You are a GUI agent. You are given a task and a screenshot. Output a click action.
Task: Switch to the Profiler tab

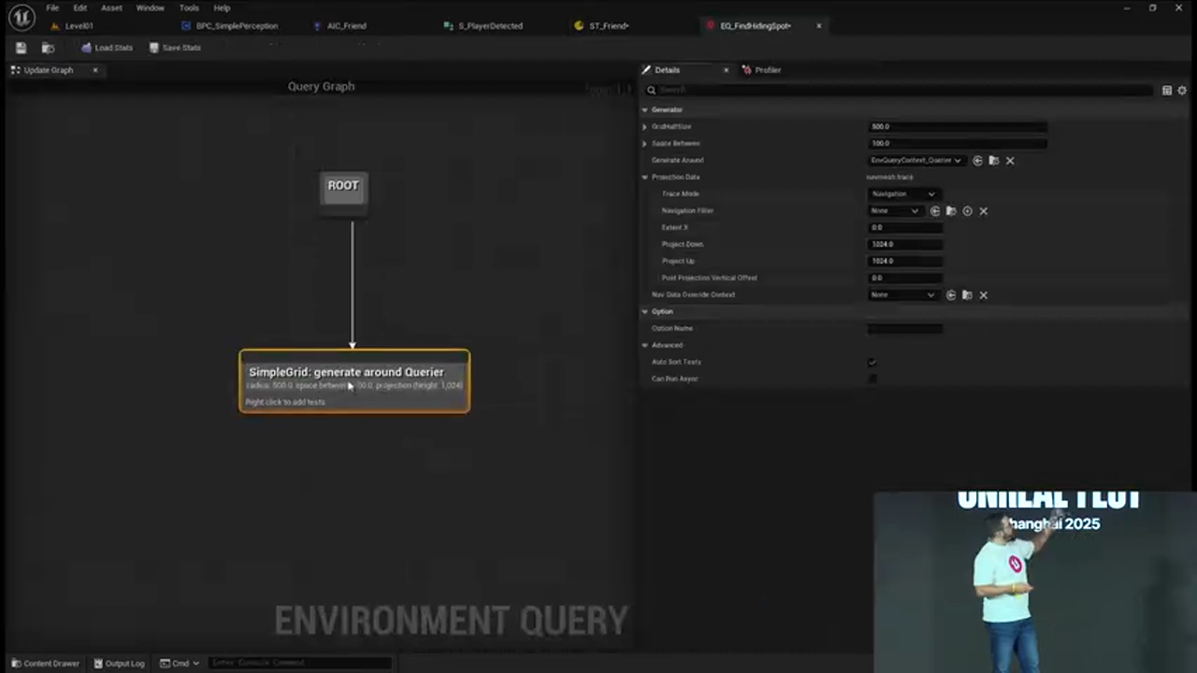767,69
